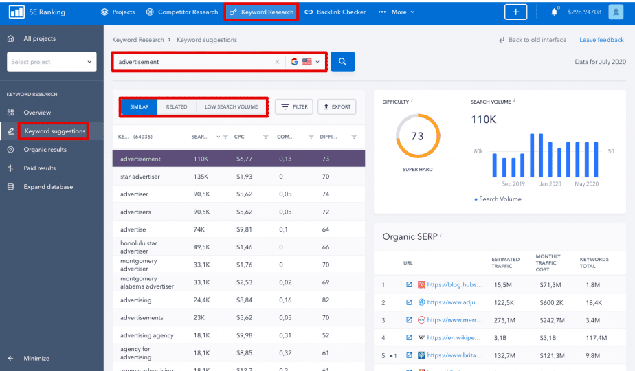Click the plus add button in header
Screen dimensions: 635x371
(515, 12)
